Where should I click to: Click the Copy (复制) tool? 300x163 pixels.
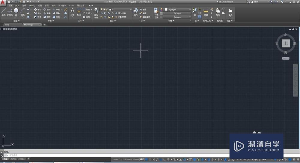tap(38, 13)
